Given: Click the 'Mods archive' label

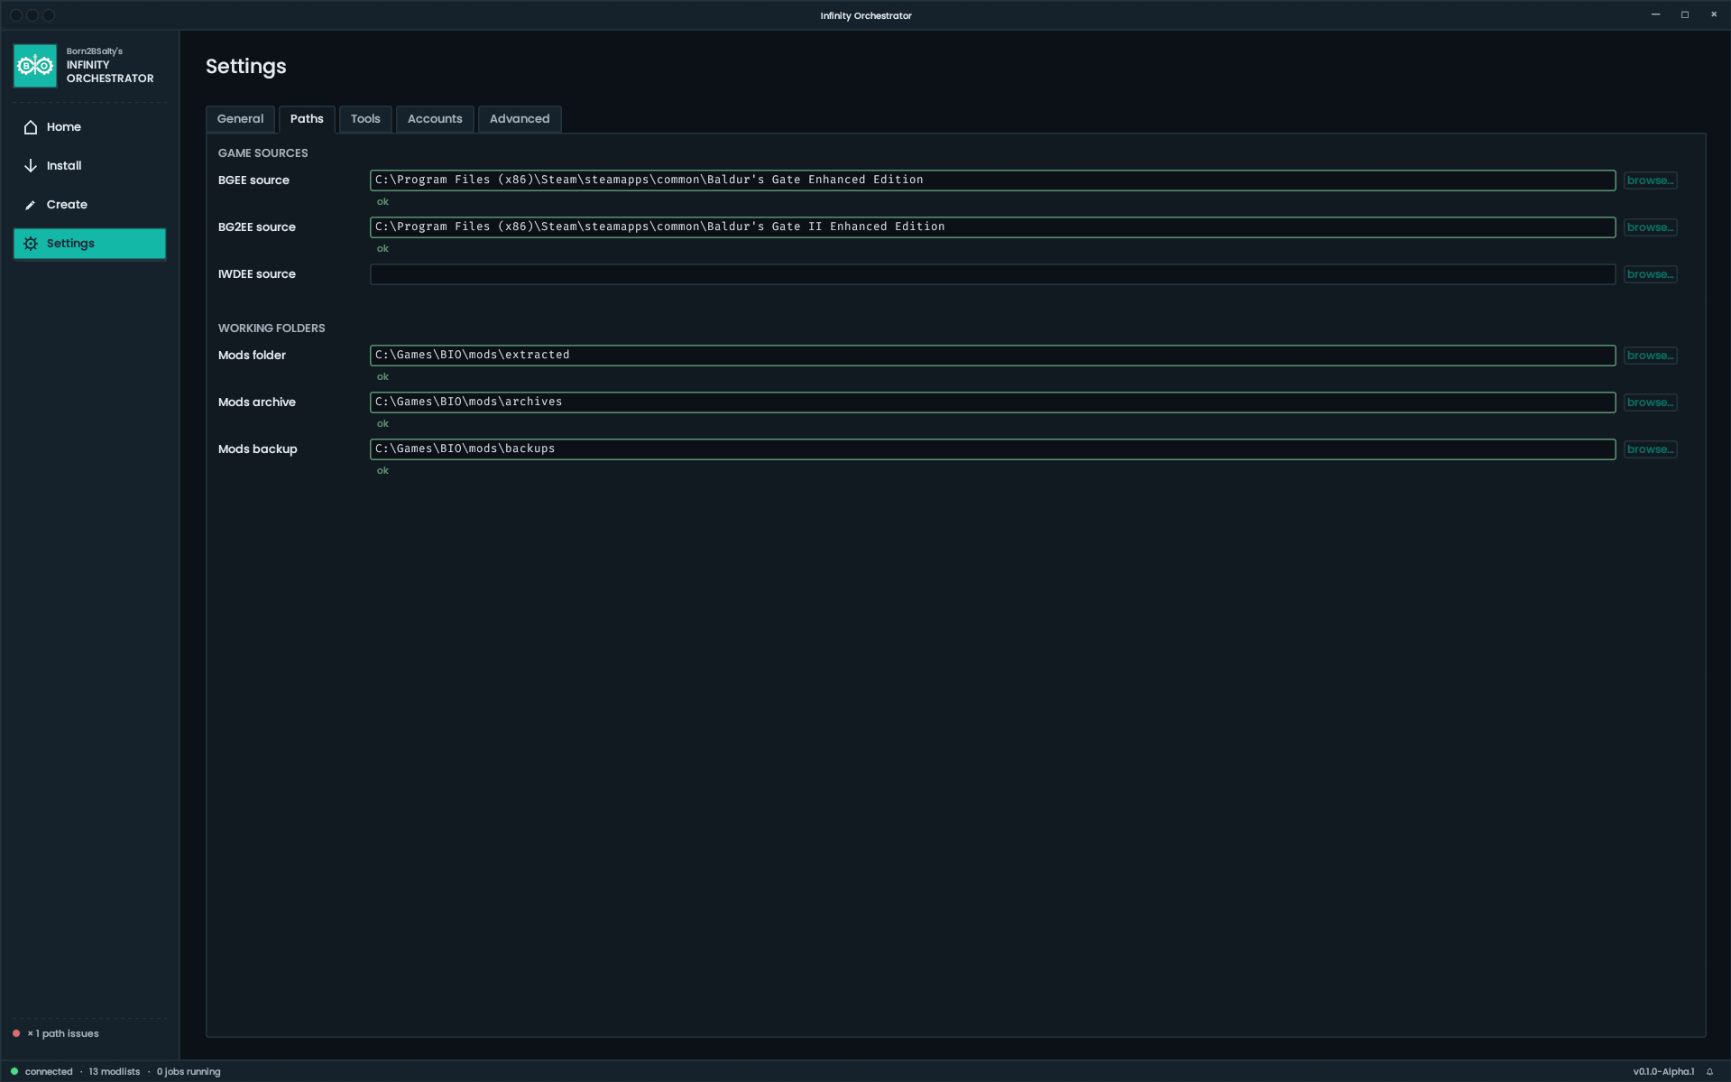Looking at the screenshot, I should coord(257,402).
